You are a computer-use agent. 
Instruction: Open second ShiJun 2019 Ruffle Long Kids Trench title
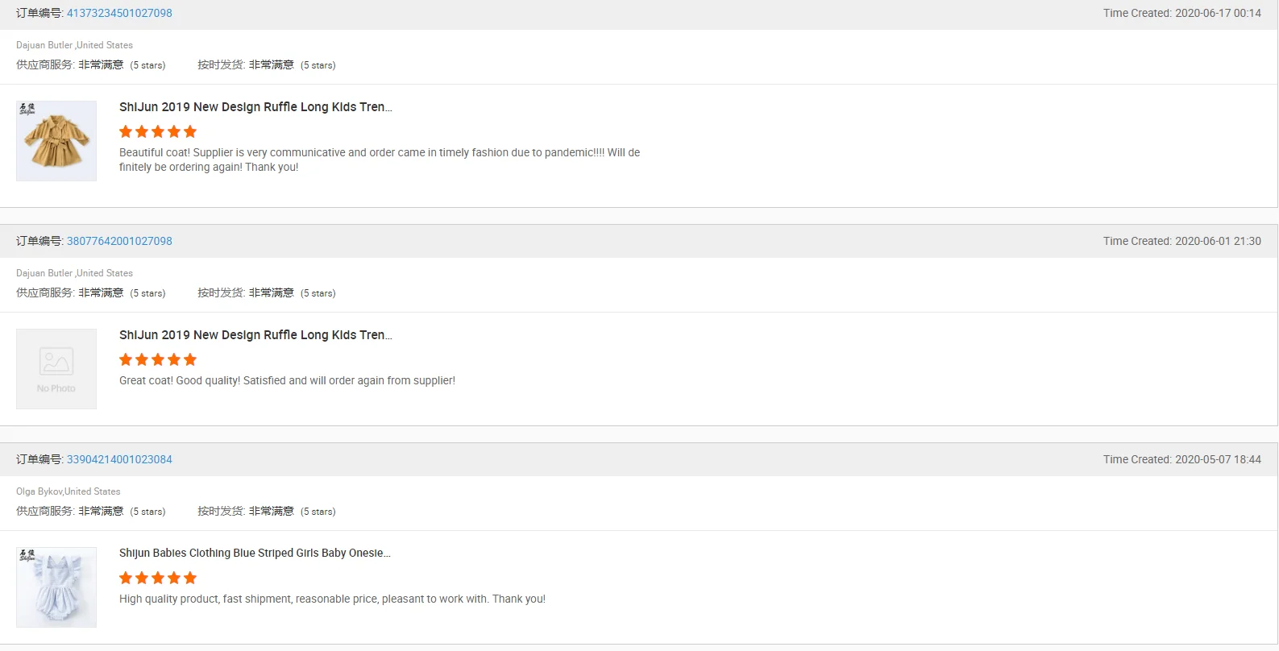[x=255, y=335]
